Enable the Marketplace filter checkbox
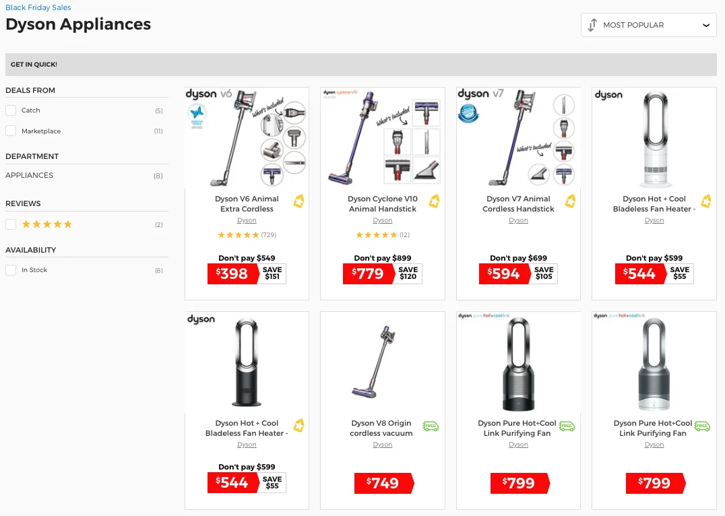Screen dimensions: 725x516 [x=11, y=131]
